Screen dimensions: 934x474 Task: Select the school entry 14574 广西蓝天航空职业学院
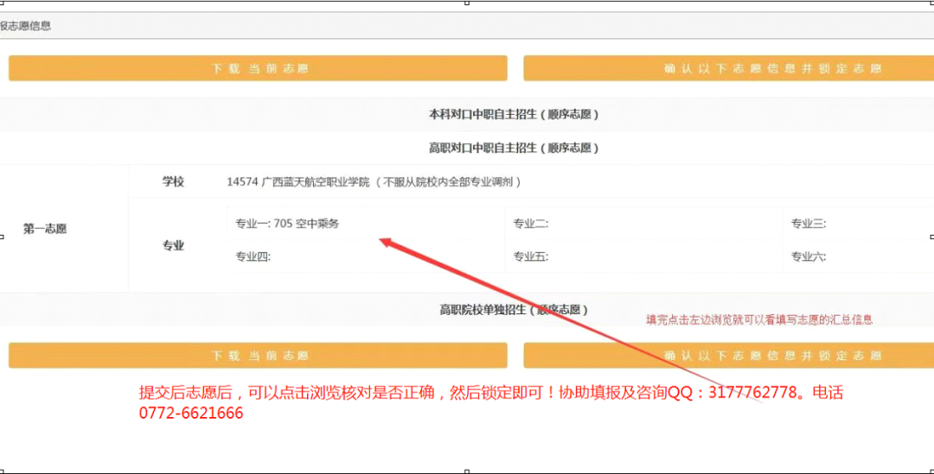pyautogui.click(x=374, y=182)
